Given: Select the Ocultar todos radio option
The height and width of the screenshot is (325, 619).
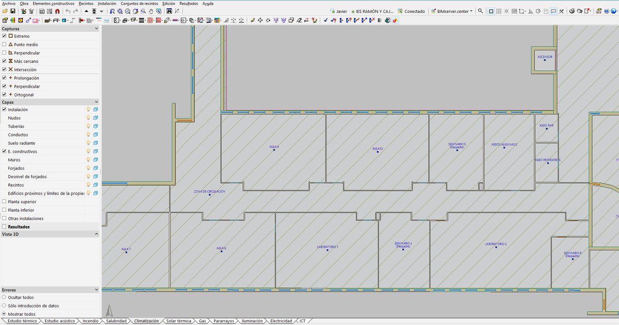Looking at the screenshot, I should click(4, 297).
